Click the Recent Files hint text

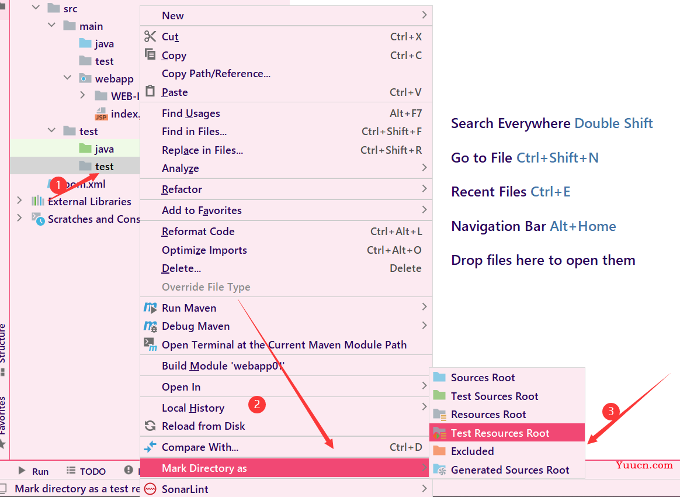click(x=511, y=191)
